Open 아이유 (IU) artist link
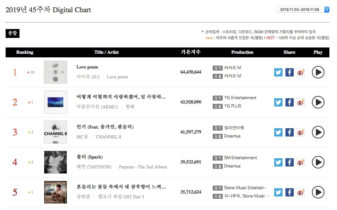Viewport: 337px width, 210px height. pyautogui.click(x=88, y=77)
